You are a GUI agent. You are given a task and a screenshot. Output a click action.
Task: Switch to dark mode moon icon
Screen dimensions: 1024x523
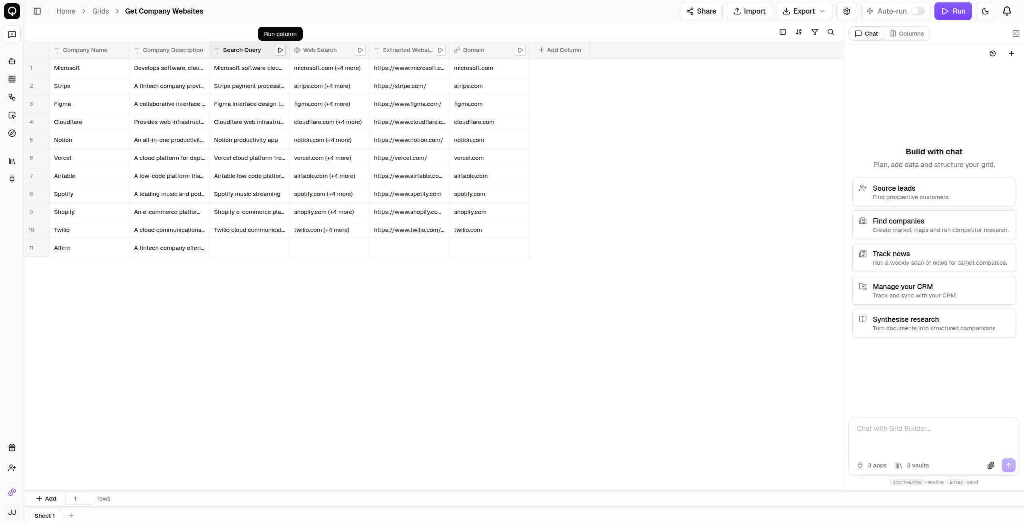tap(985, 11)
